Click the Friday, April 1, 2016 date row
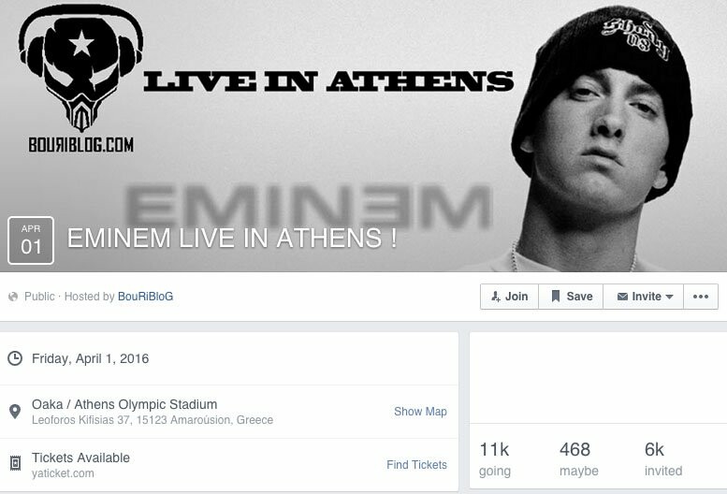This screenshot has width=727, height=494. (229, 358)
